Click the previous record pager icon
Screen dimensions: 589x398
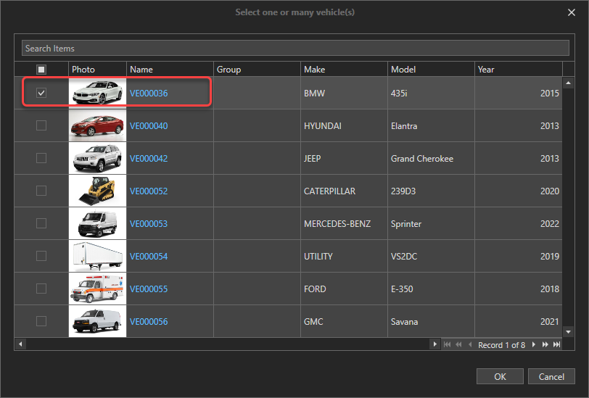coord(469,345)
